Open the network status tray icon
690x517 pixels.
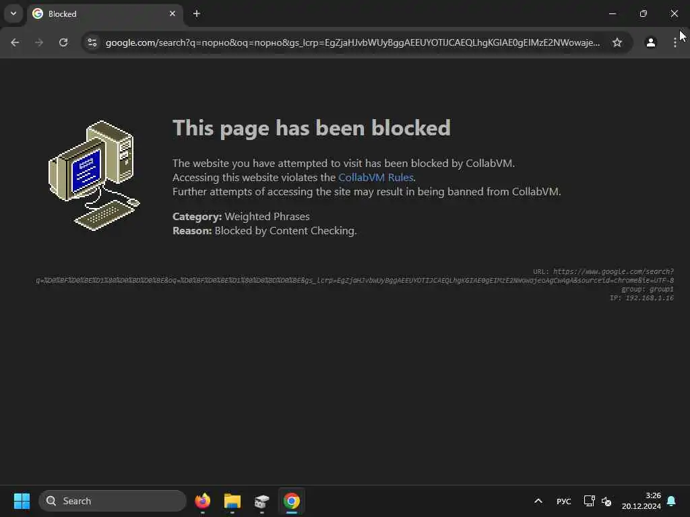(x=589, y=501)
